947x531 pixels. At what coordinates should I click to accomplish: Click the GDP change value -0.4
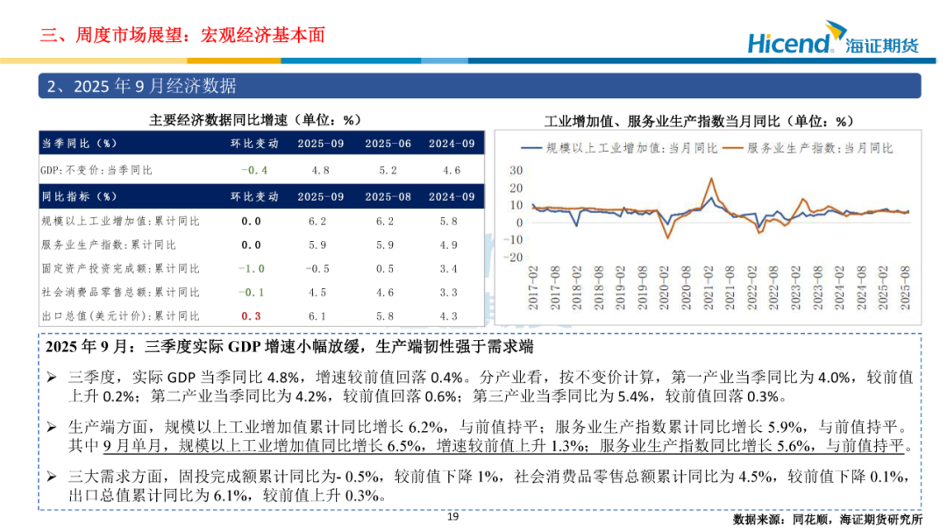(254, 170)
